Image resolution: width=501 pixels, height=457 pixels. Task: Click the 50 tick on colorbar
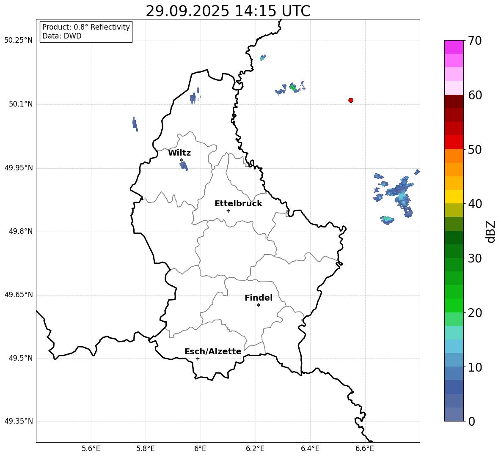[475, 149]
